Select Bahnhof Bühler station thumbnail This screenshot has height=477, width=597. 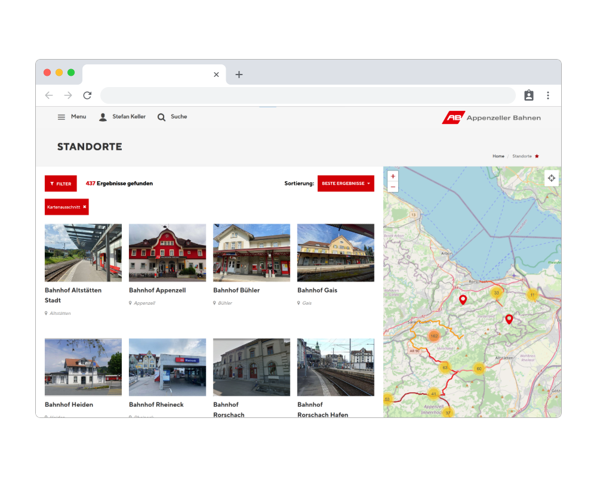click(x=251, y=253)
